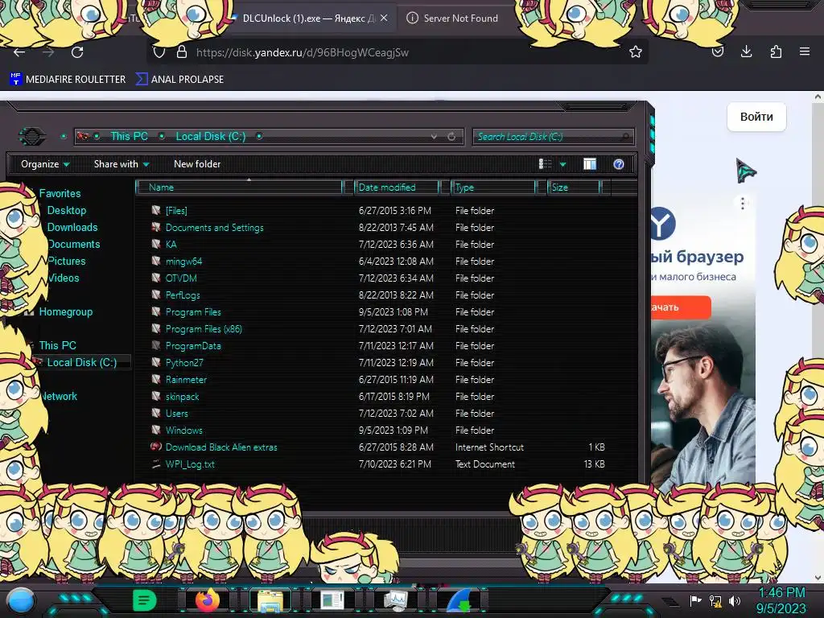The height and width of the screenshot is (618, 824).
Task: Open the view options dropdown arrow
Action: click(562, 164)
